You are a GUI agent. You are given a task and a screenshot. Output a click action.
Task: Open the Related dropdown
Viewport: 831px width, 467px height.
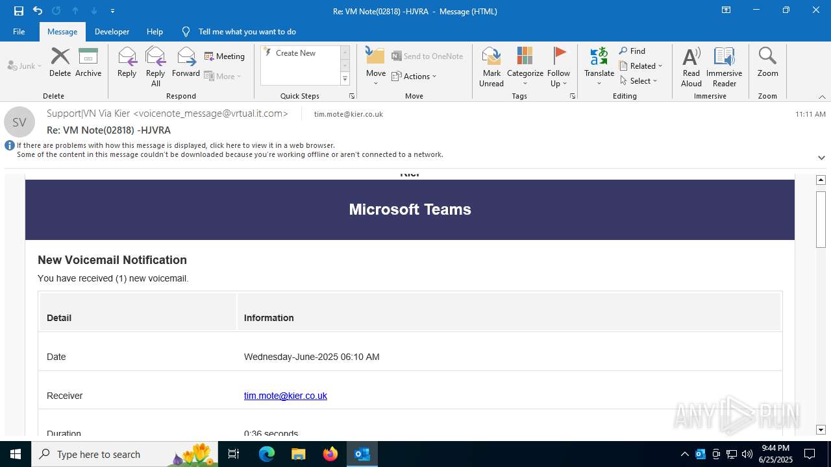pyautogui.click(x=641, y=66)
